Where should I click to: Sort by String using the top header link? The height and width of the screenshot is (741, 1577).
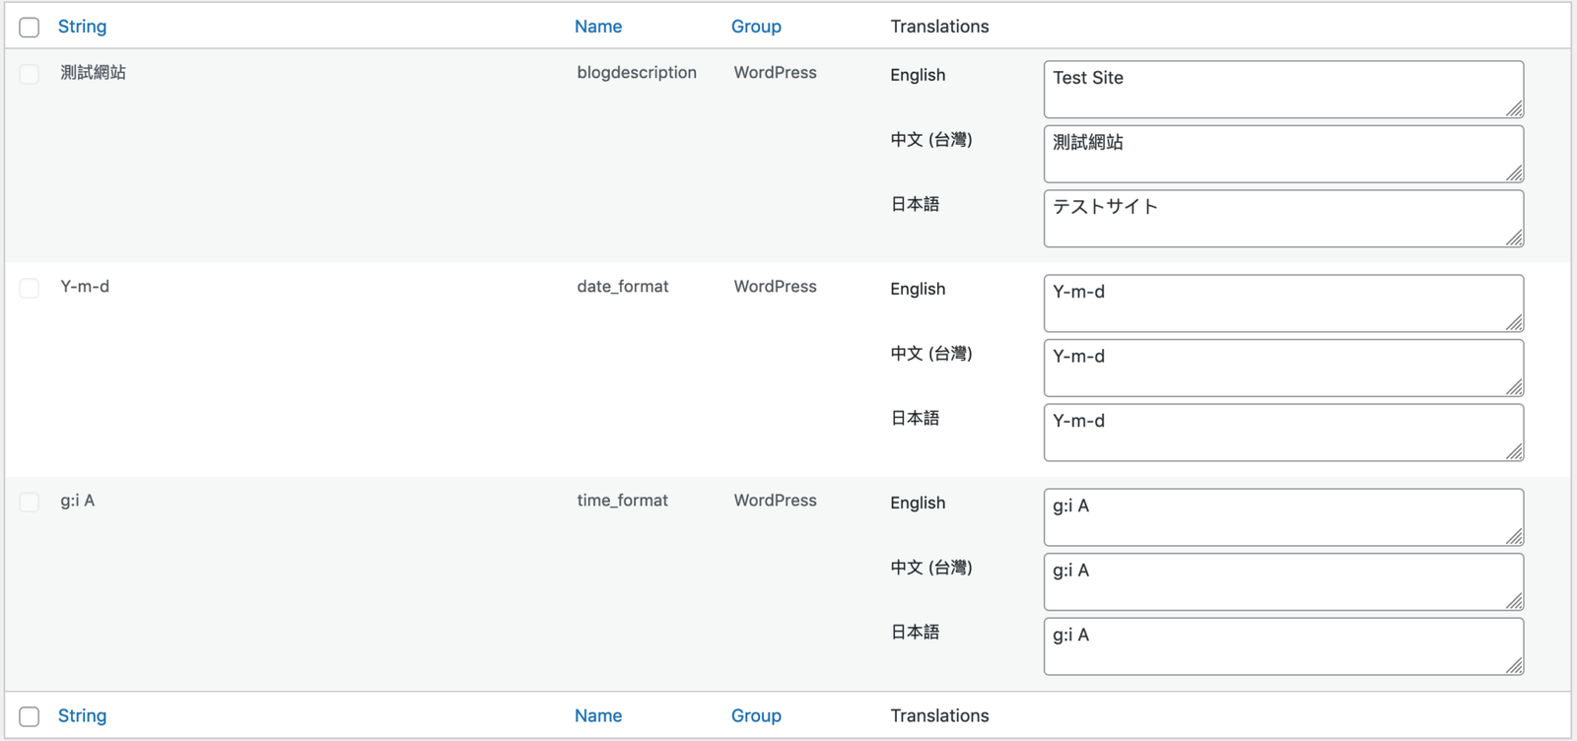[82, 27]
